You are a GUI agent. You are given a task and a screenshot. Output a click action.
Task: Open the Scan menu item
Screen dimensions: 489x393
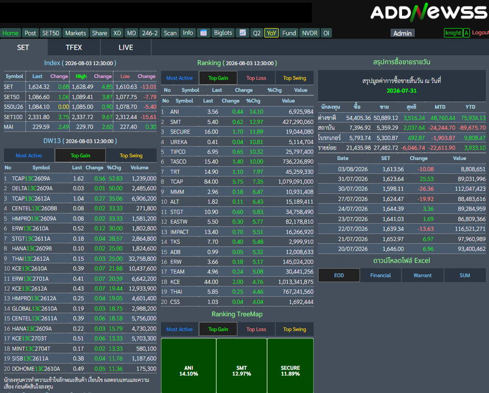[x=170, y=33]
